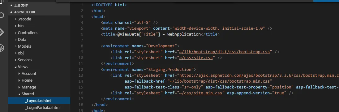Click asp-fallback-test-class="sr-only" attribute
This screenshot has width=339, height=112.
pos(164,87)
